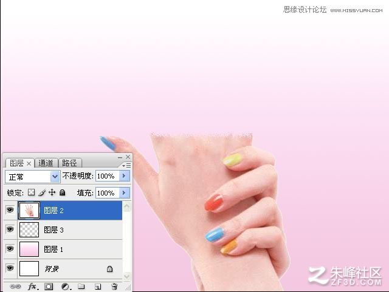Click the 填充 fill value field
Screen dimensions: 389x292
point(108,192)
